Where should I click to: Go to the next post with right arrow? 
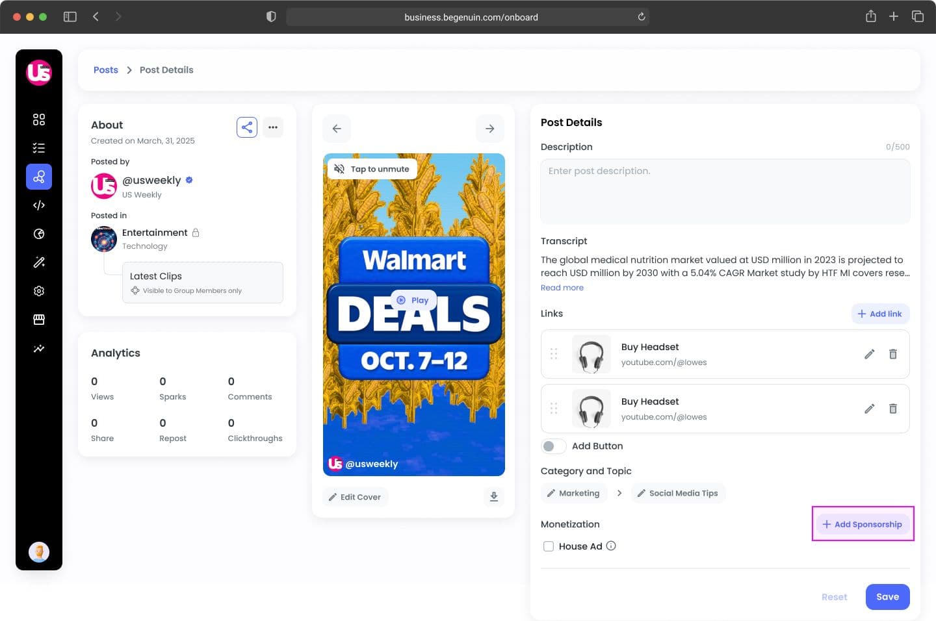(x=490, y=129)
